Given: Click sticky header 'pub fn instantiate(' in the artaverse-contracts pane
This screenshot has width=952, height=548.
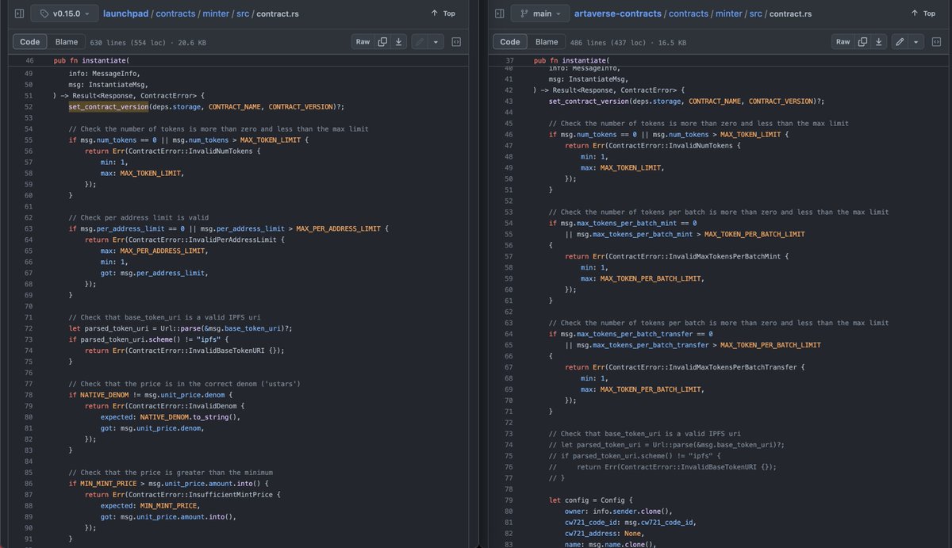Looking at the screenshot, I should coord(571,61).
